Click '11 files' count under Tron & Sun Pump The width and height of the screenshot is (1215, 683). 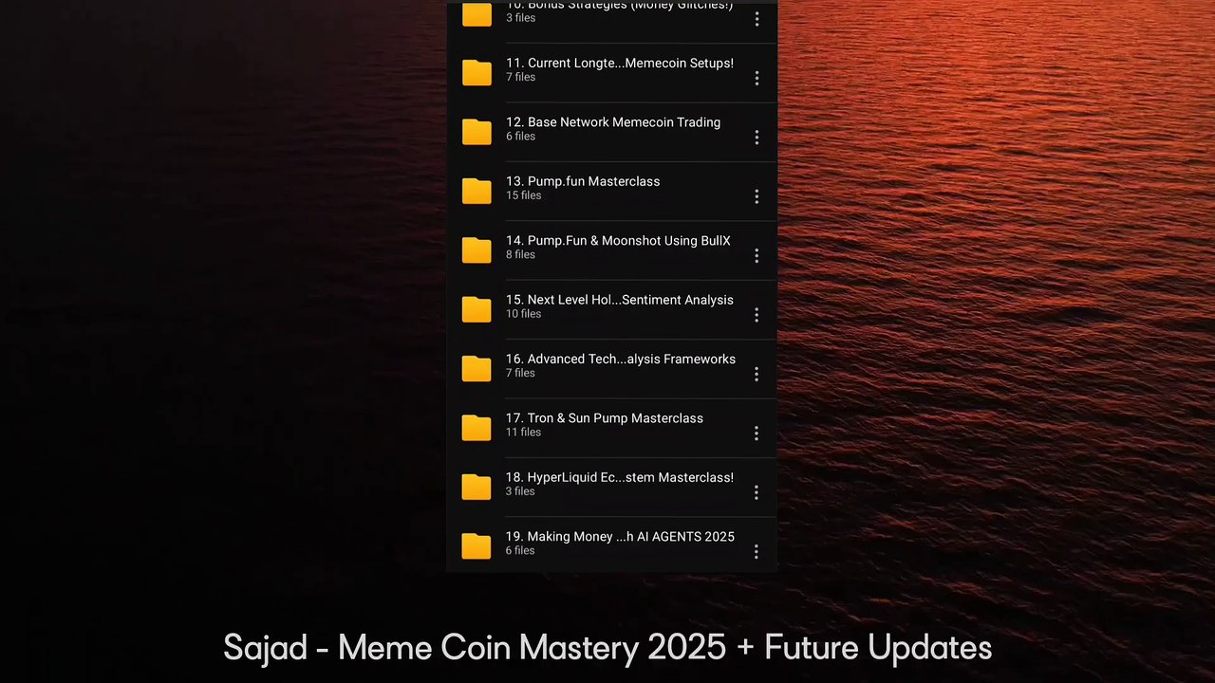coord(524,432)
